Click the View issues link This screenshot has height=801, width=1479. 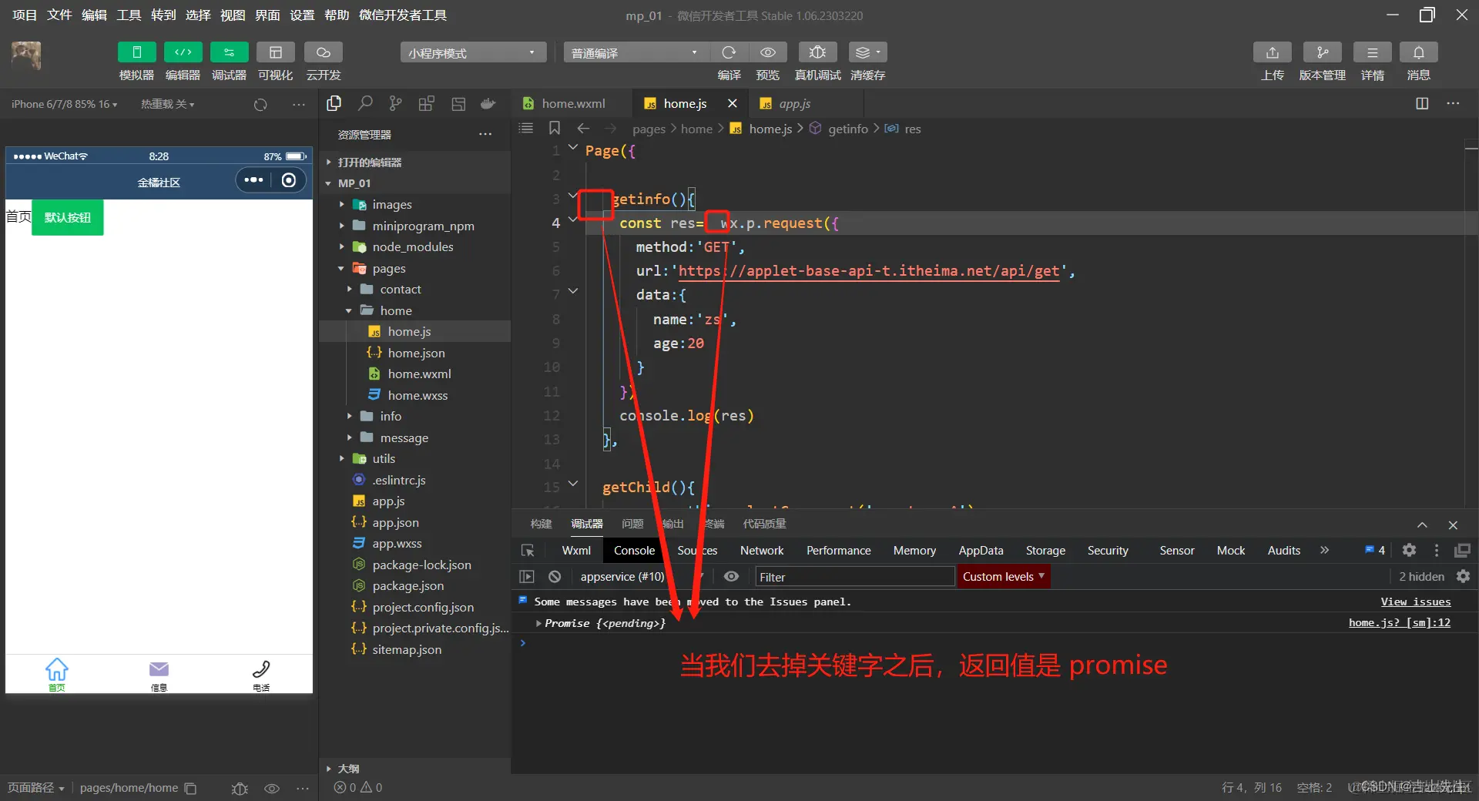click(x=1416, y=602)
